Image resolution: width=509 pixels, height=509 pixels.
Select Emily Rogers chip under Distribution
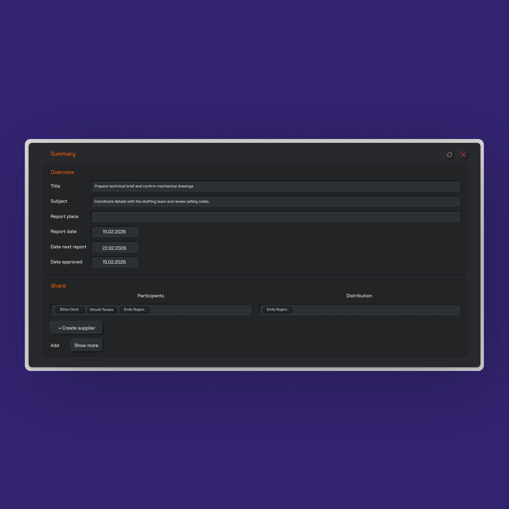pos(277,310)
